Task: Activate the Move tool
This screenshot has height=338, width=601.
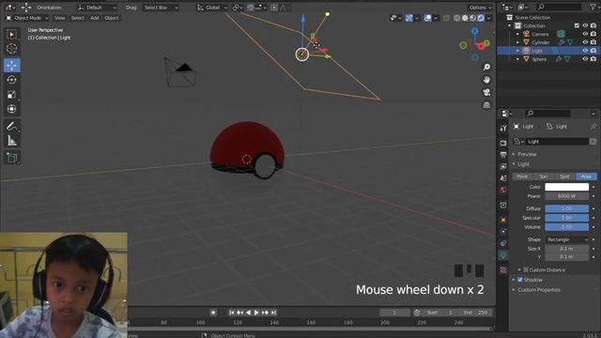Action: 12,65
